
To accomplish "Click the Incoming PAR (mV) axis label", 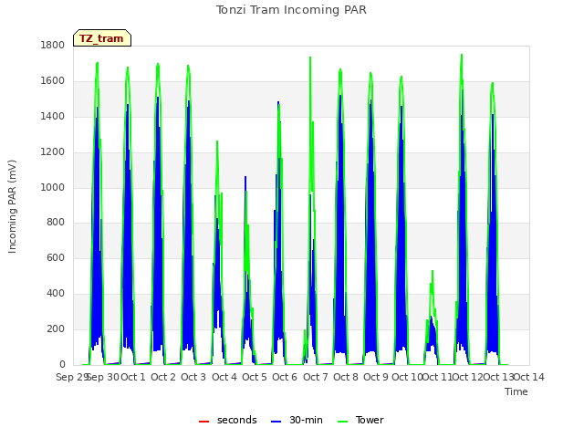I will (x=12, y=206).
